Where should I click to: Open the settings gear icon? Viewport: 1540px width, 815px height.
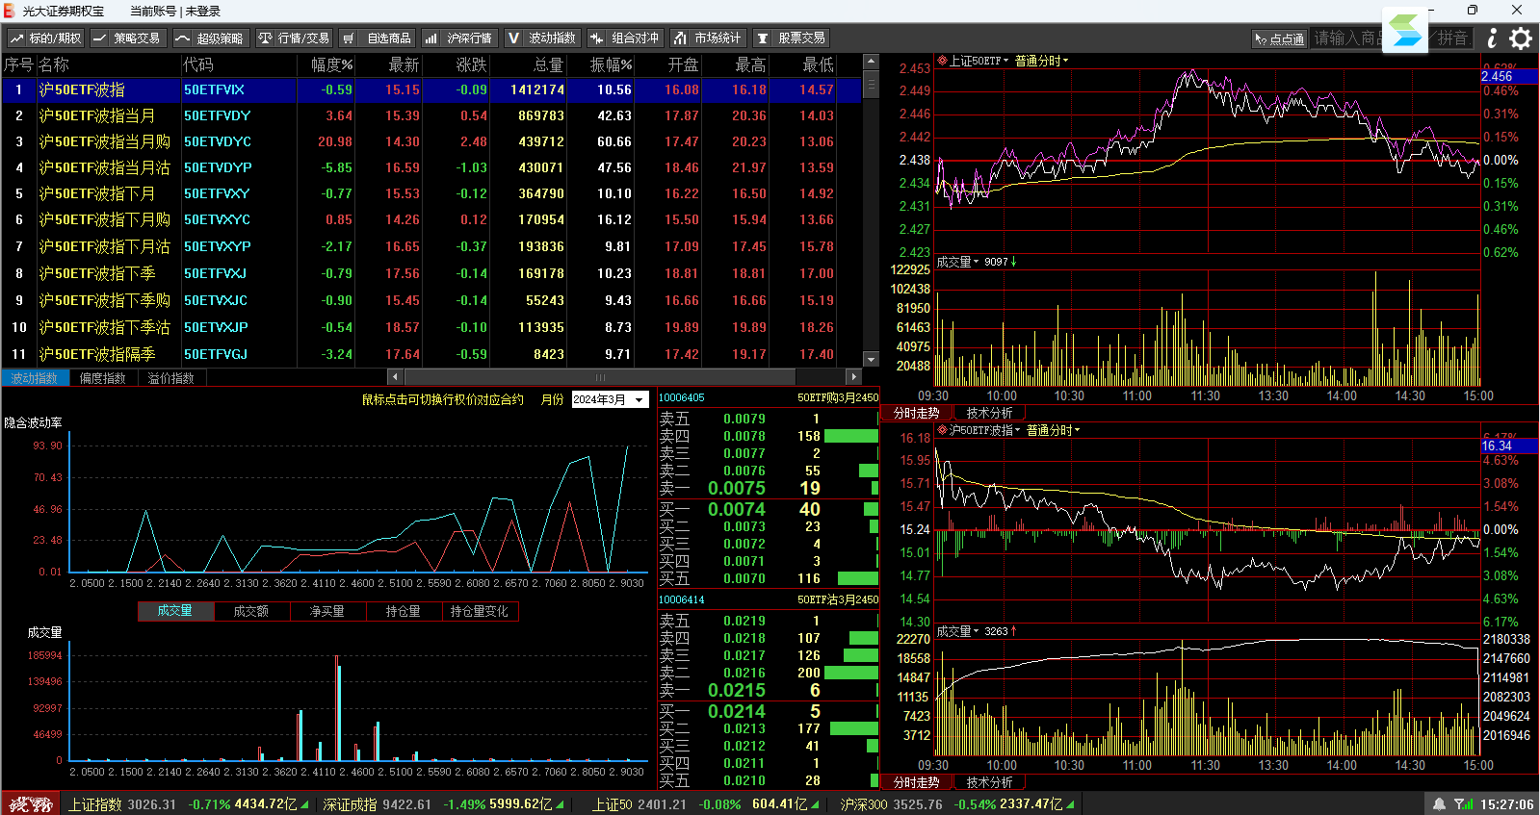point(1521,38)
